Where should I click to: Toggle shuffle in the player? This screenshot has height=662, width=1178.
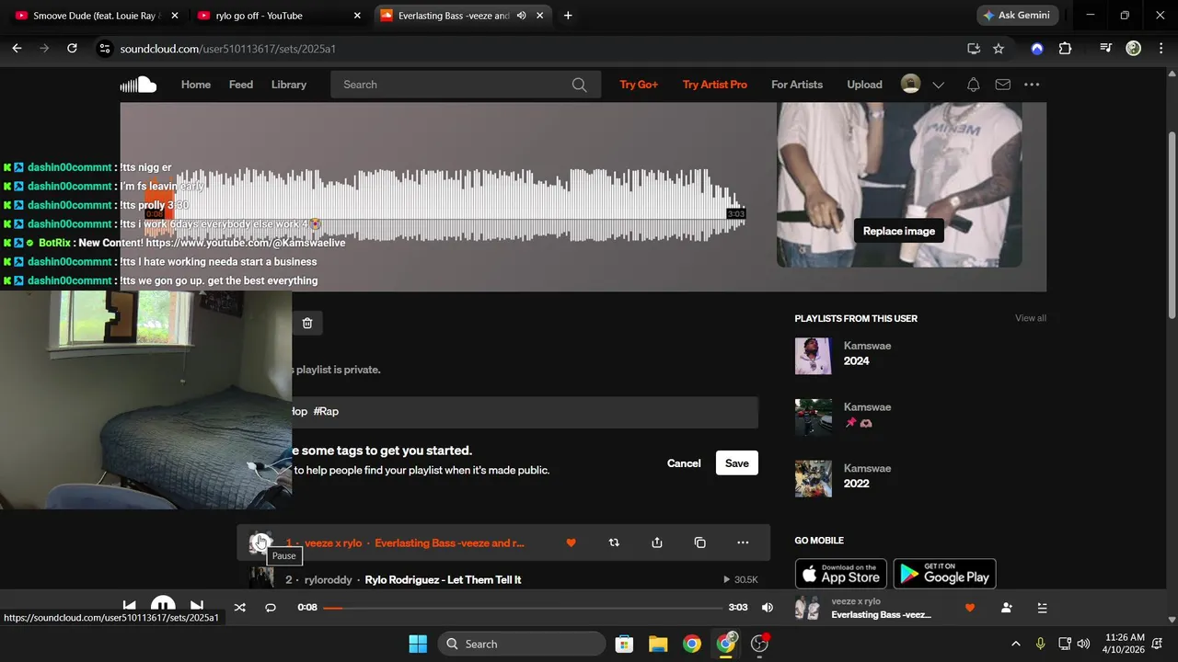239,608
